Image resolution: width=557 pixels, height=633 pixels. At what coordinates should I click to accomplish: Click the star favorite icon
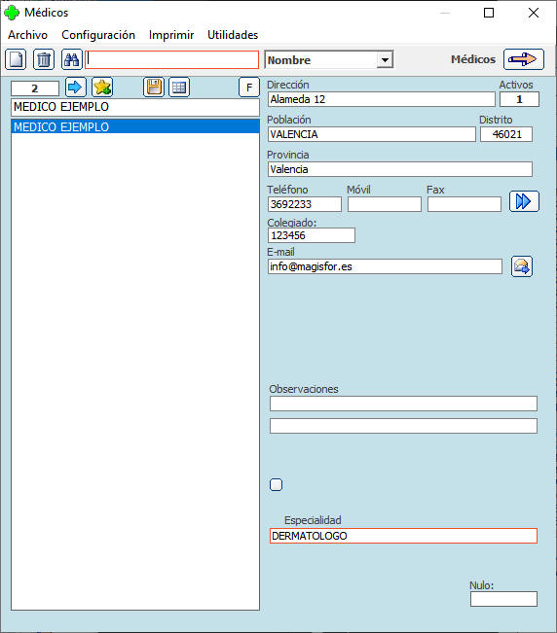coord(102,88)
